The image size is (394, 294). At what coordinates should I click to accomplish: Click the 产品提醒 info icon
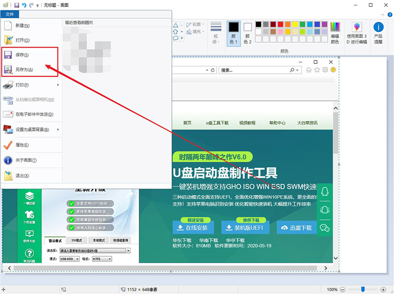point(378,30)
